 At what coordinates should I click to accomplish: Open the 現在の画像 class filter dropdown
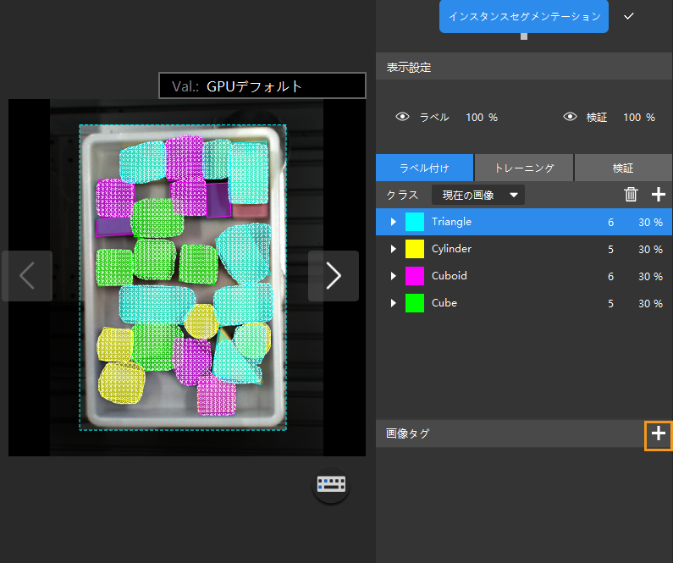pyautogui.click(x=477, y=195)
